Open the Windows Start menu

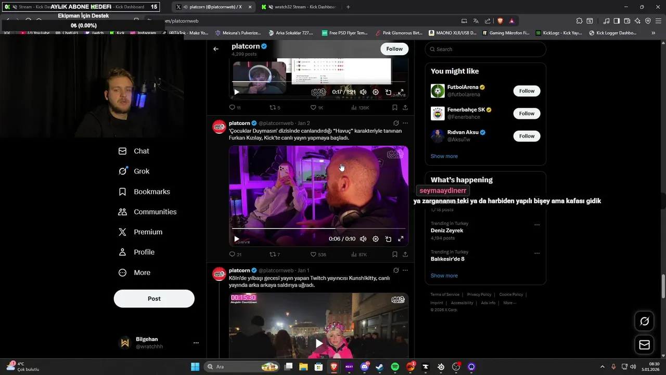pos(195,367)
